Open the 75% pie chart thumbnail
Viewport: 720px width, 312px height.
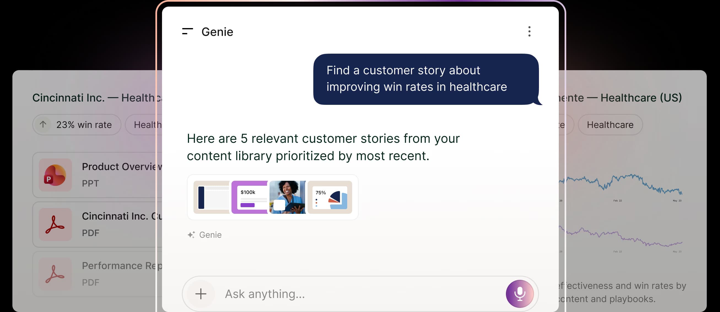pyautogui.click(x=330, y=197)
